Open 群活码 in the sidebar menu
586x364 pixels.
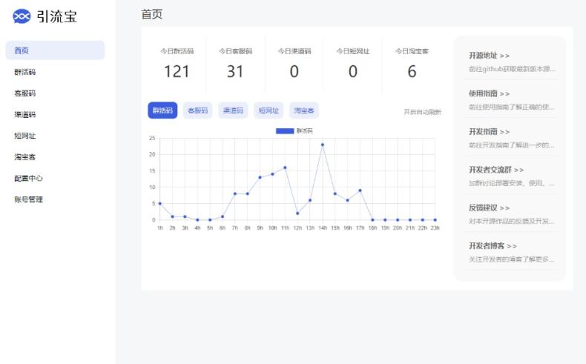(x=25, y=72)
